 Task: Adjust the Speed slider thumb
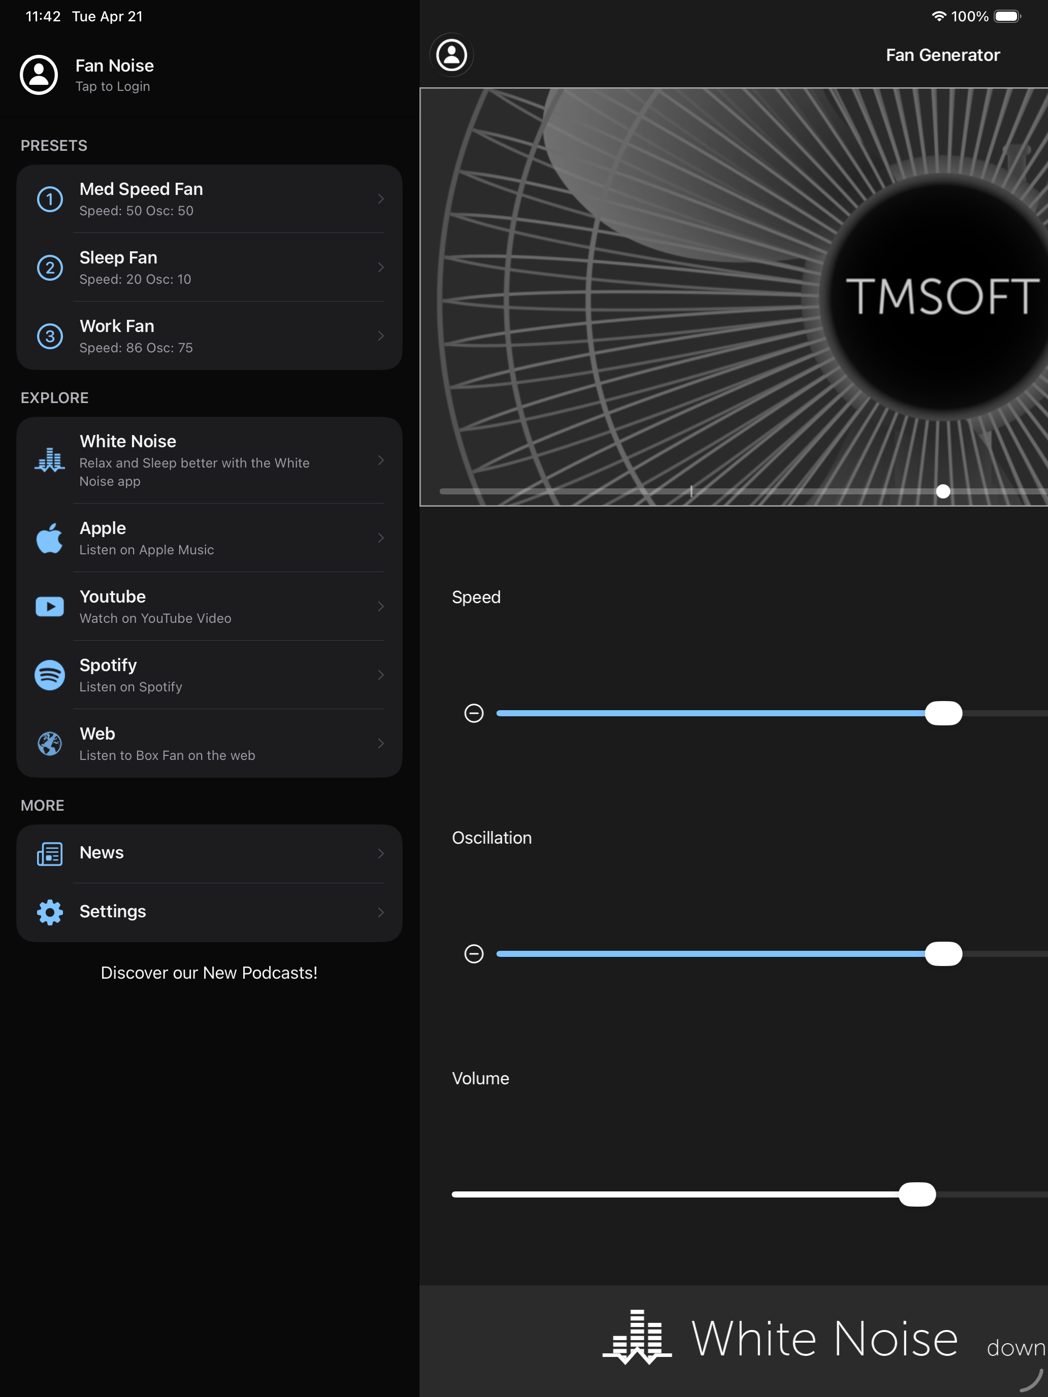(x=943, y=713)
